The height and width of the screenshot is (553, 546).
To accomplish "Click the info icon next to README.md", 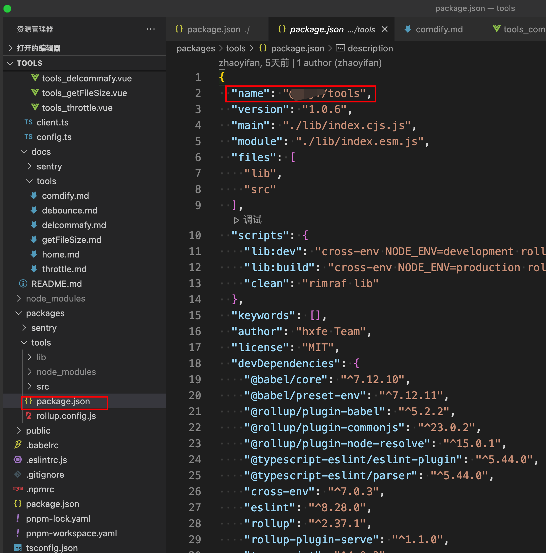I will 23,284.
